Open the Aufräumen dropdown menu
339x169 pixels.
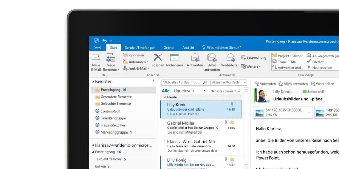(147, 62)
